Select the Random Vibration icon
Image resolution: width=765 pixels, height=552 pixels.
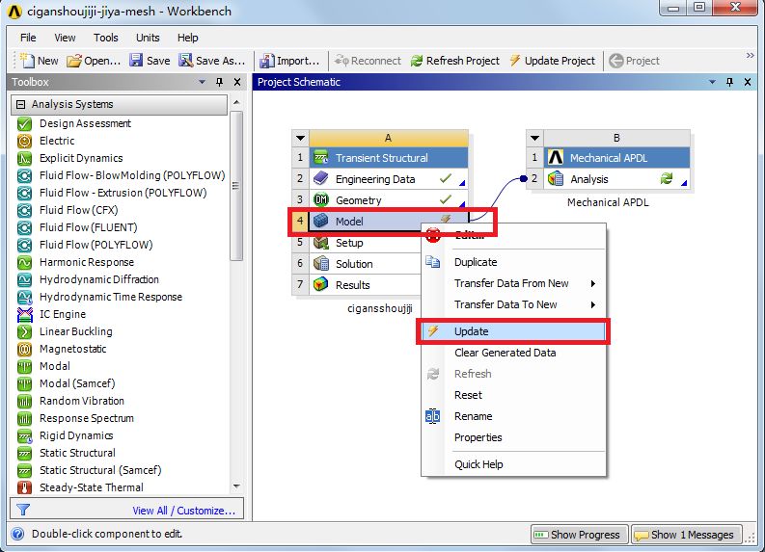[24, 401]
